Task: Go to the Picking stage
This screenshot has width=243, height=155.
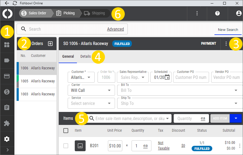Action: tap(66, 13)
